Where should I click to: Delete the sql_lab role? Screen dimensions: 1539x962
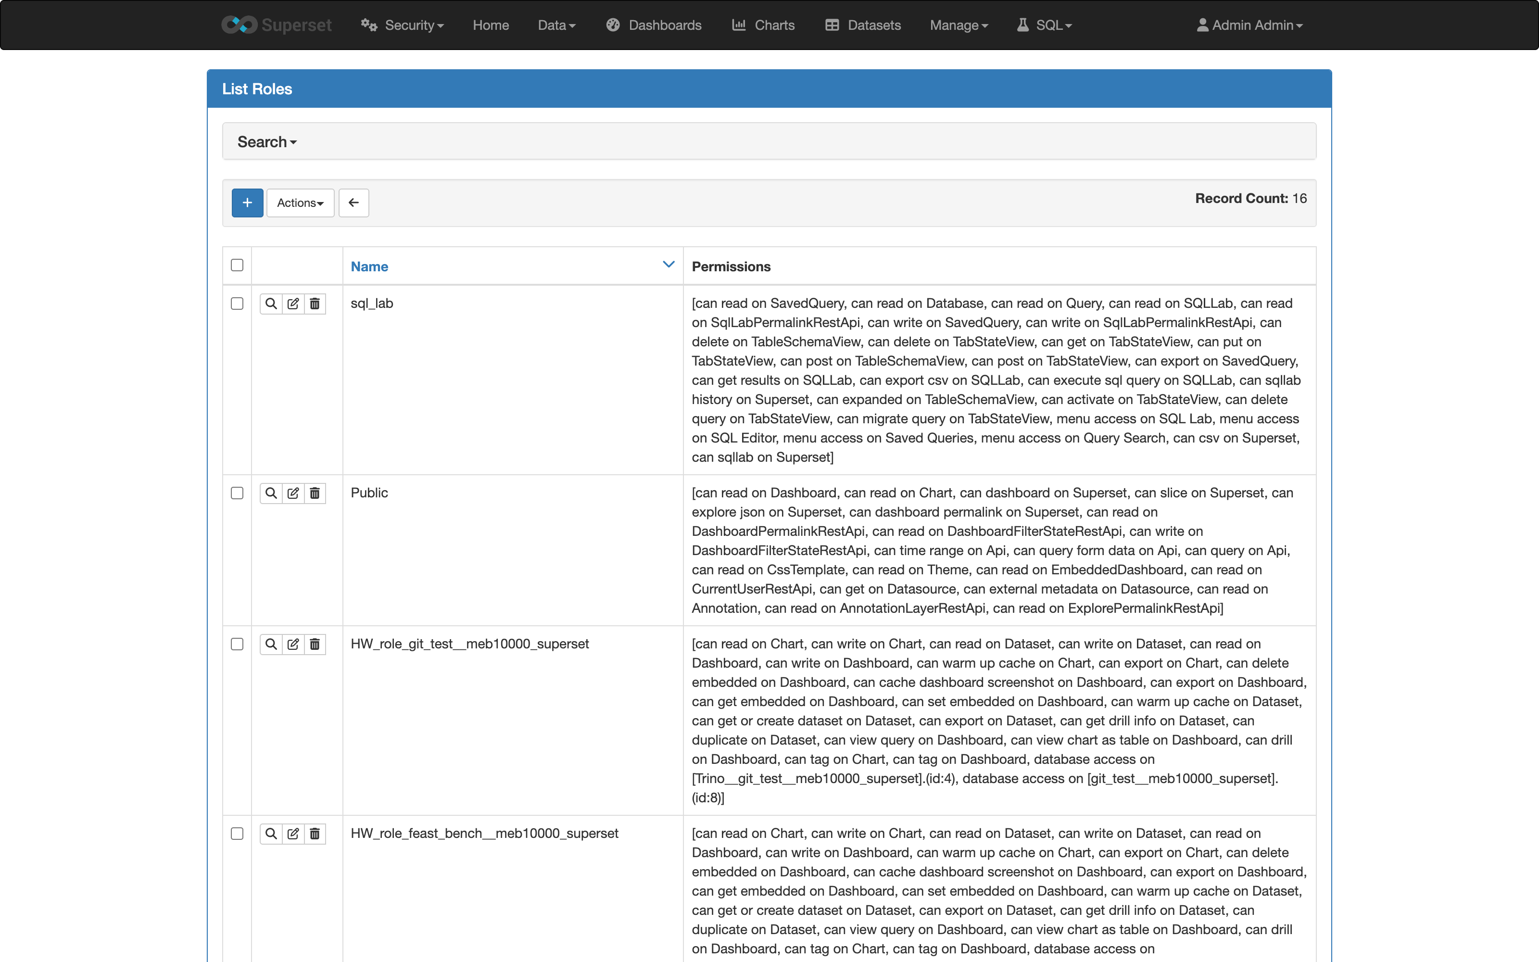point(315,304)
